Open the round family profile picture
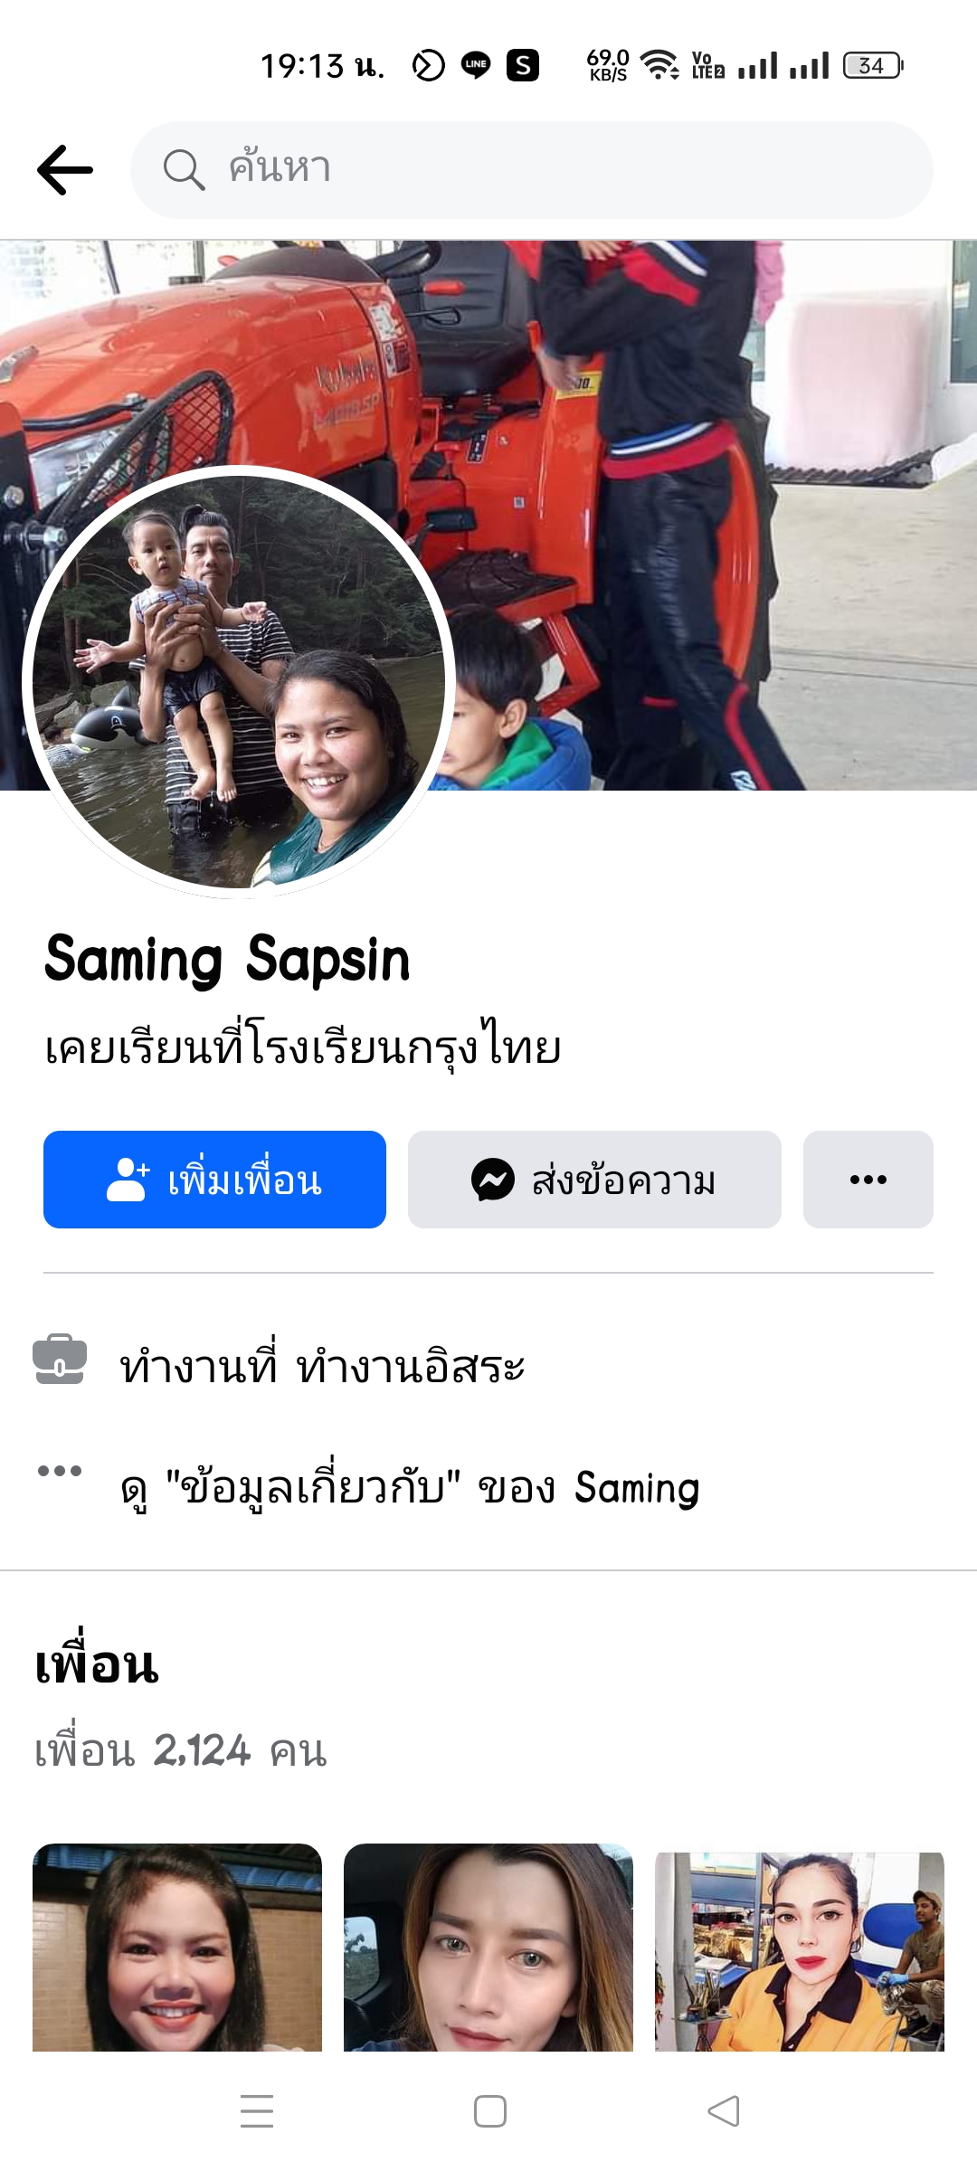 [239, 682]
